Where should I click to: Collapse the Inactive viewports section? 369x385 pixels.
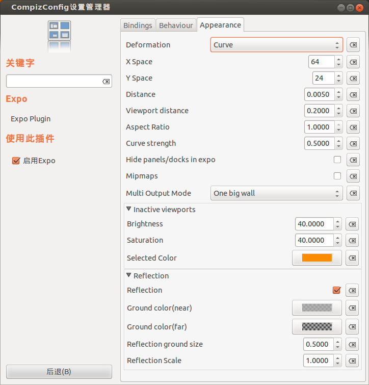128,209
